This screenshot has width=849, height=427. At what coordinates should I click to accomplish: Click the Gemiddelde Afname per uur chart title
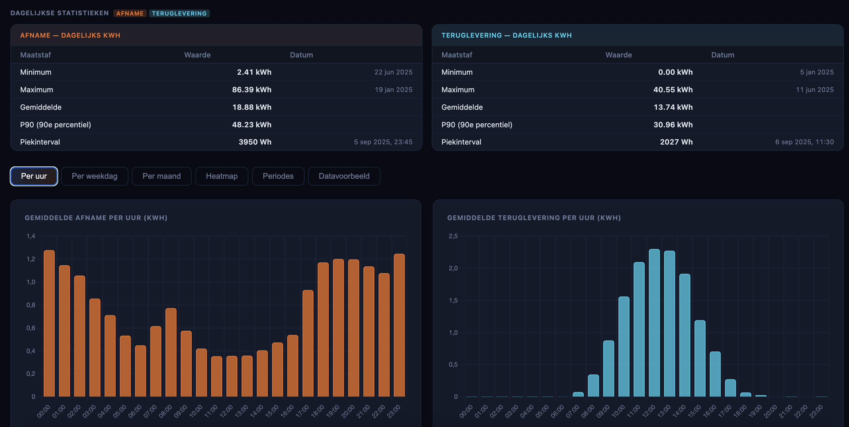96,218
